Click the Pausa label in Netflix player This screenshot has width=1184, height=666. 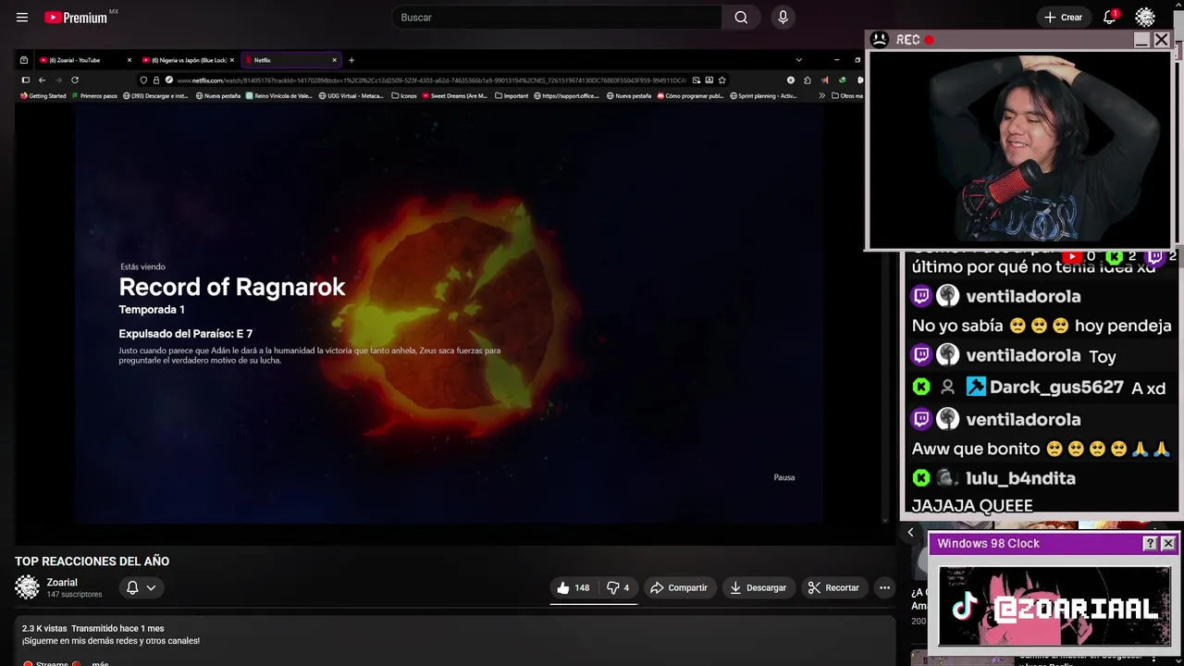[784, 477]
